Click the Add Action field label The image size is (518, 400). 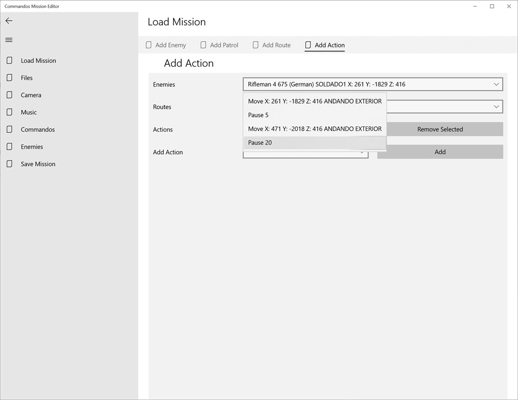tap(168, 152)
